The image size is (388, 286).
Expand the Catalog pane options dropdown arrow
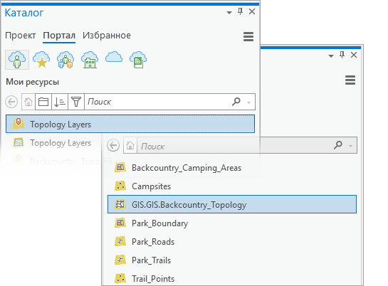click(229, 12)
